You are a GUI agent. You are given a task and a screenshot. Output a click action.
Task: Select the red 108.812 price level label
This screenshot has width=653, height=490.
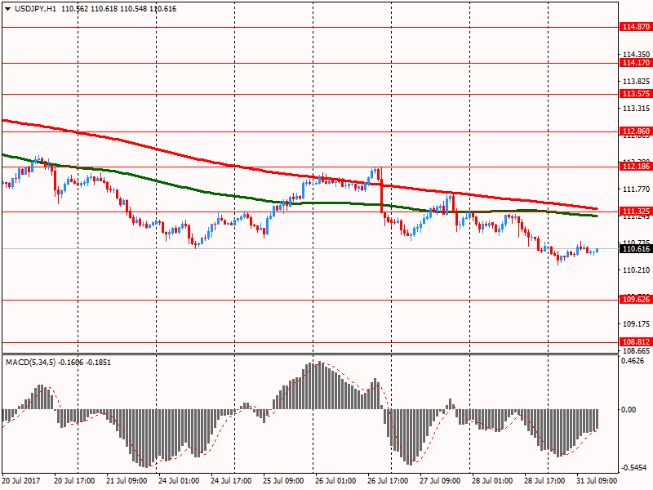(x=636, y=341)
